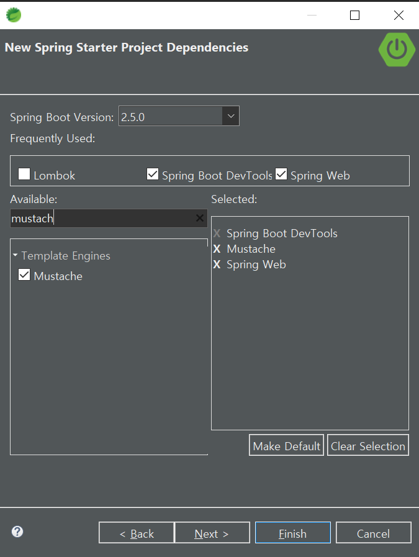
Task: Clear the mustach search filter text
Action: [x=200, y=218]
